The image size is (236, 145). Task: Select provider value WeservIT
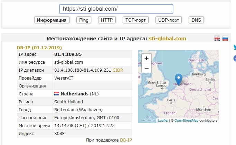[x=64, y=78]
